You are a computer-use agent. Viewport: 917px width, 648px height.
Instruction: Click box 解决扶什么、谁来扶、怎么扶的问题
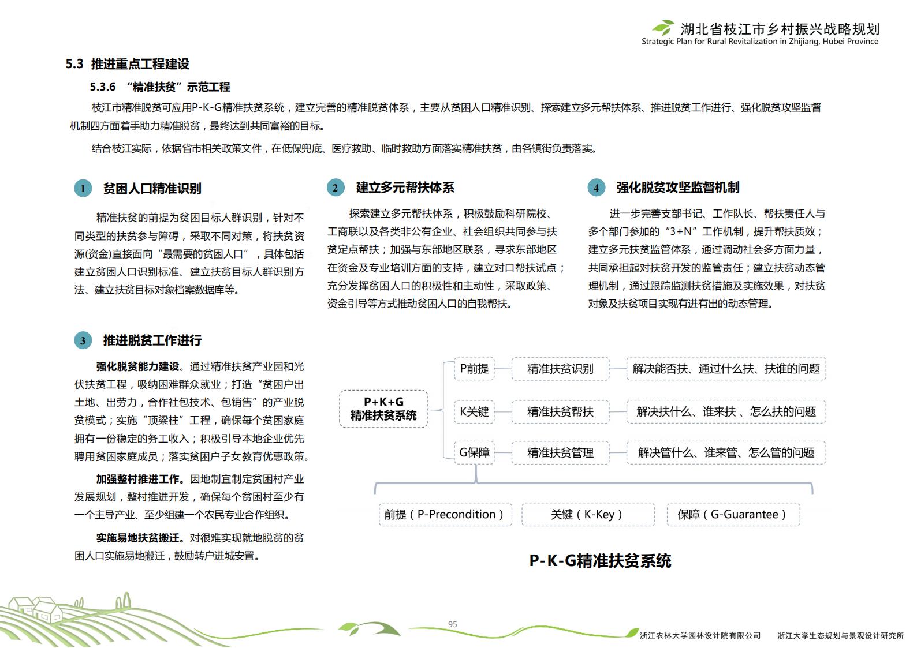point(726,411)
